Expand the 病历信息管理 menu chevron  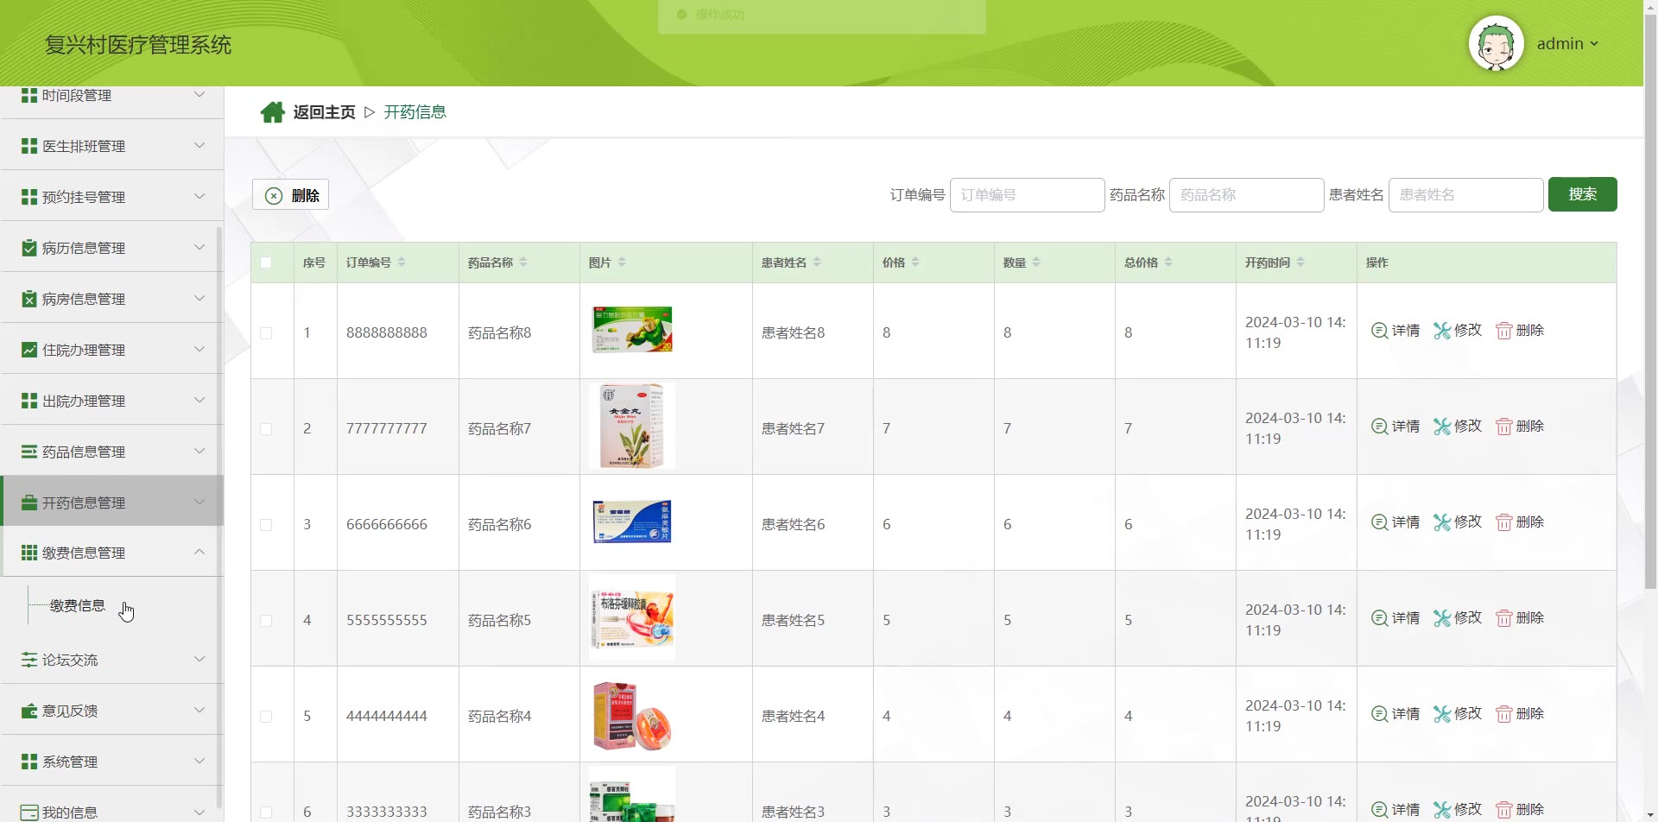(199, 248)
